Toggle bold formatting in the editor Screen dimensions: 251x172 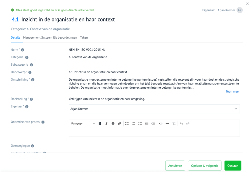point(100,124)
